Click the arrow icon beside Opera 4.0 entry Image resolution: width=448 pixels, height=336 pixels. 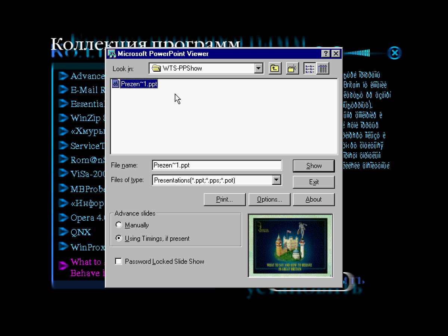[63, 218]
